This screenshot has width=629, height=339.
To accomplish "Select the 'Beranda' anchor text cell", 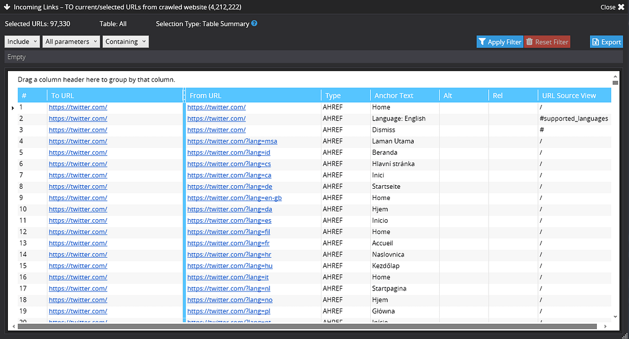I will pyautogui.click(x=405, y=153).
